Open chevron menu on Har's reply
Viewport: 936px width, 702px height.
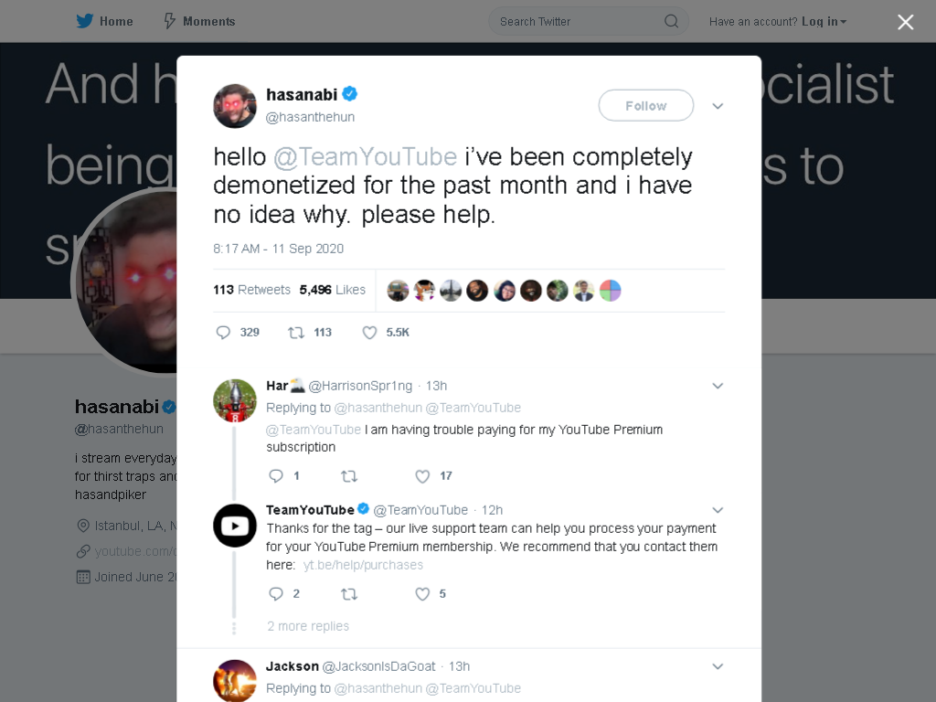click(x=718, y=386)
